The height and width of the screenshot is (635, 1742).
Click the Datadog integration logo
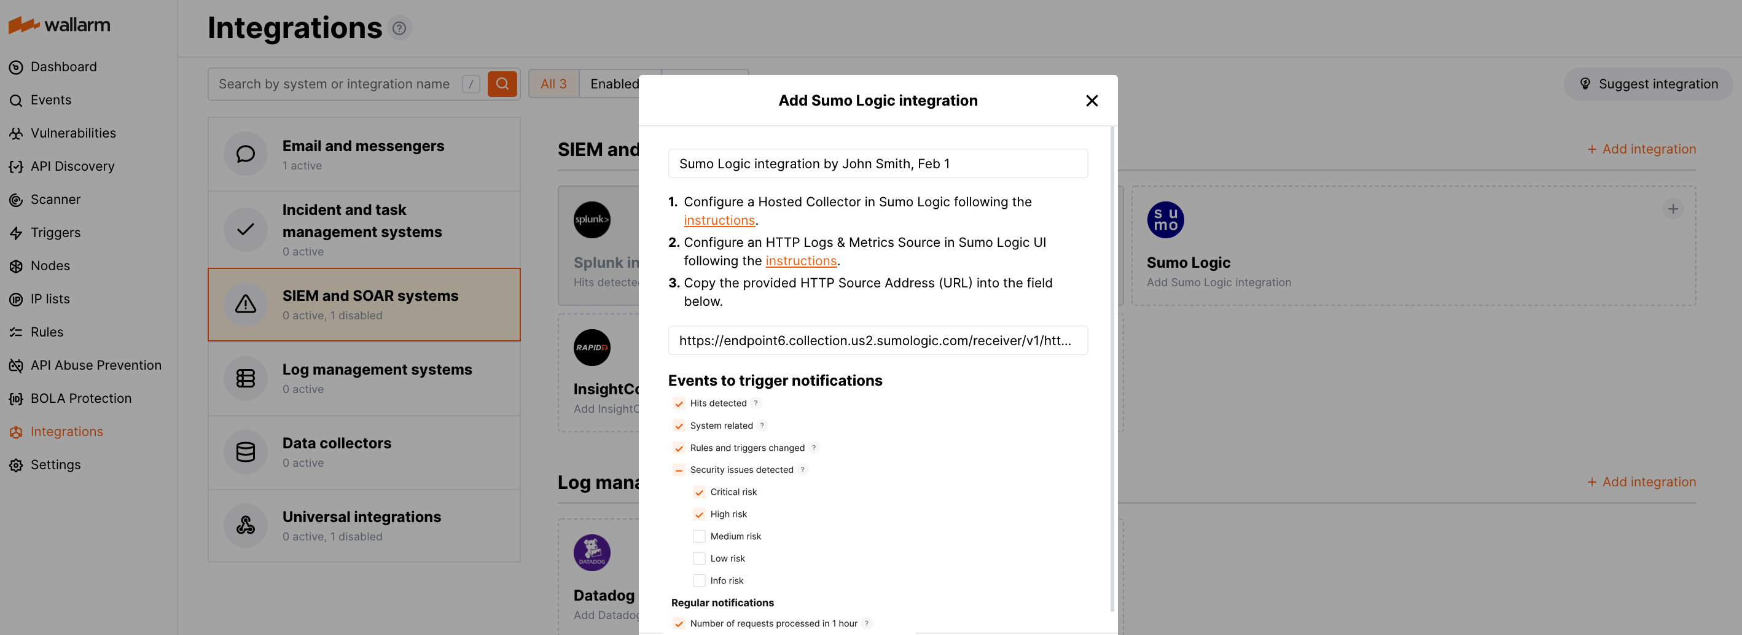(592, 553)
